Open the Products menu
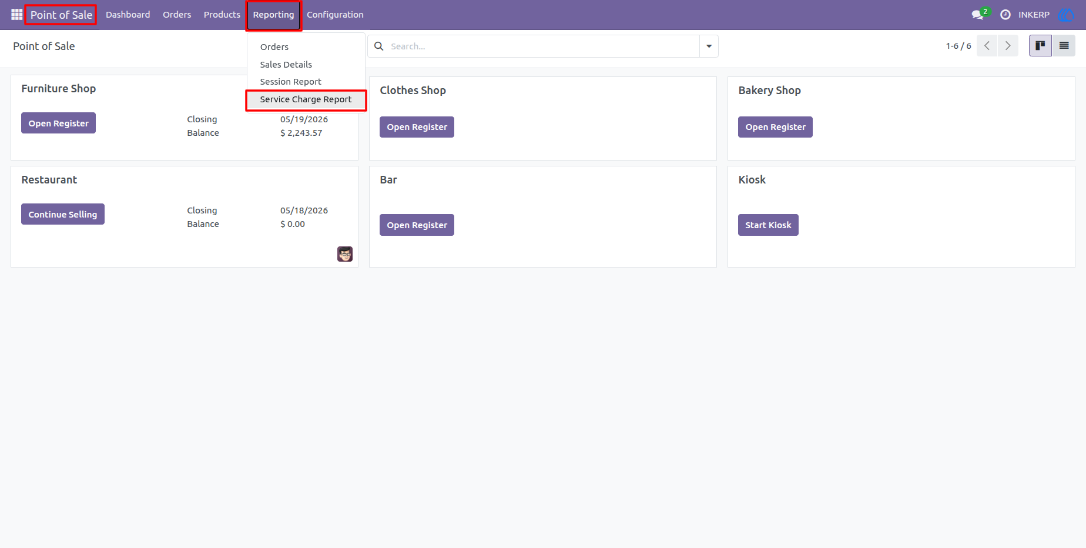1086x548 pixels. pos(222,15)
